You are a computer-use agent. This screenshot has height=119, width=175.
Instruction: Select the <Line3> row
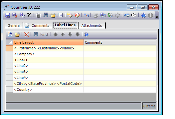[81, 72]
